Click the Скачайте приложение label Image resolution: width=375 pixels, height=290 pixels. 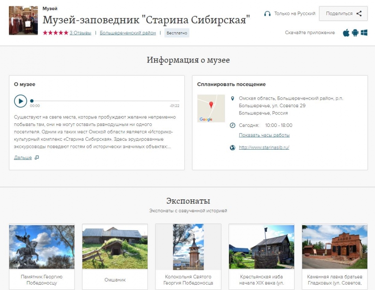310,33
